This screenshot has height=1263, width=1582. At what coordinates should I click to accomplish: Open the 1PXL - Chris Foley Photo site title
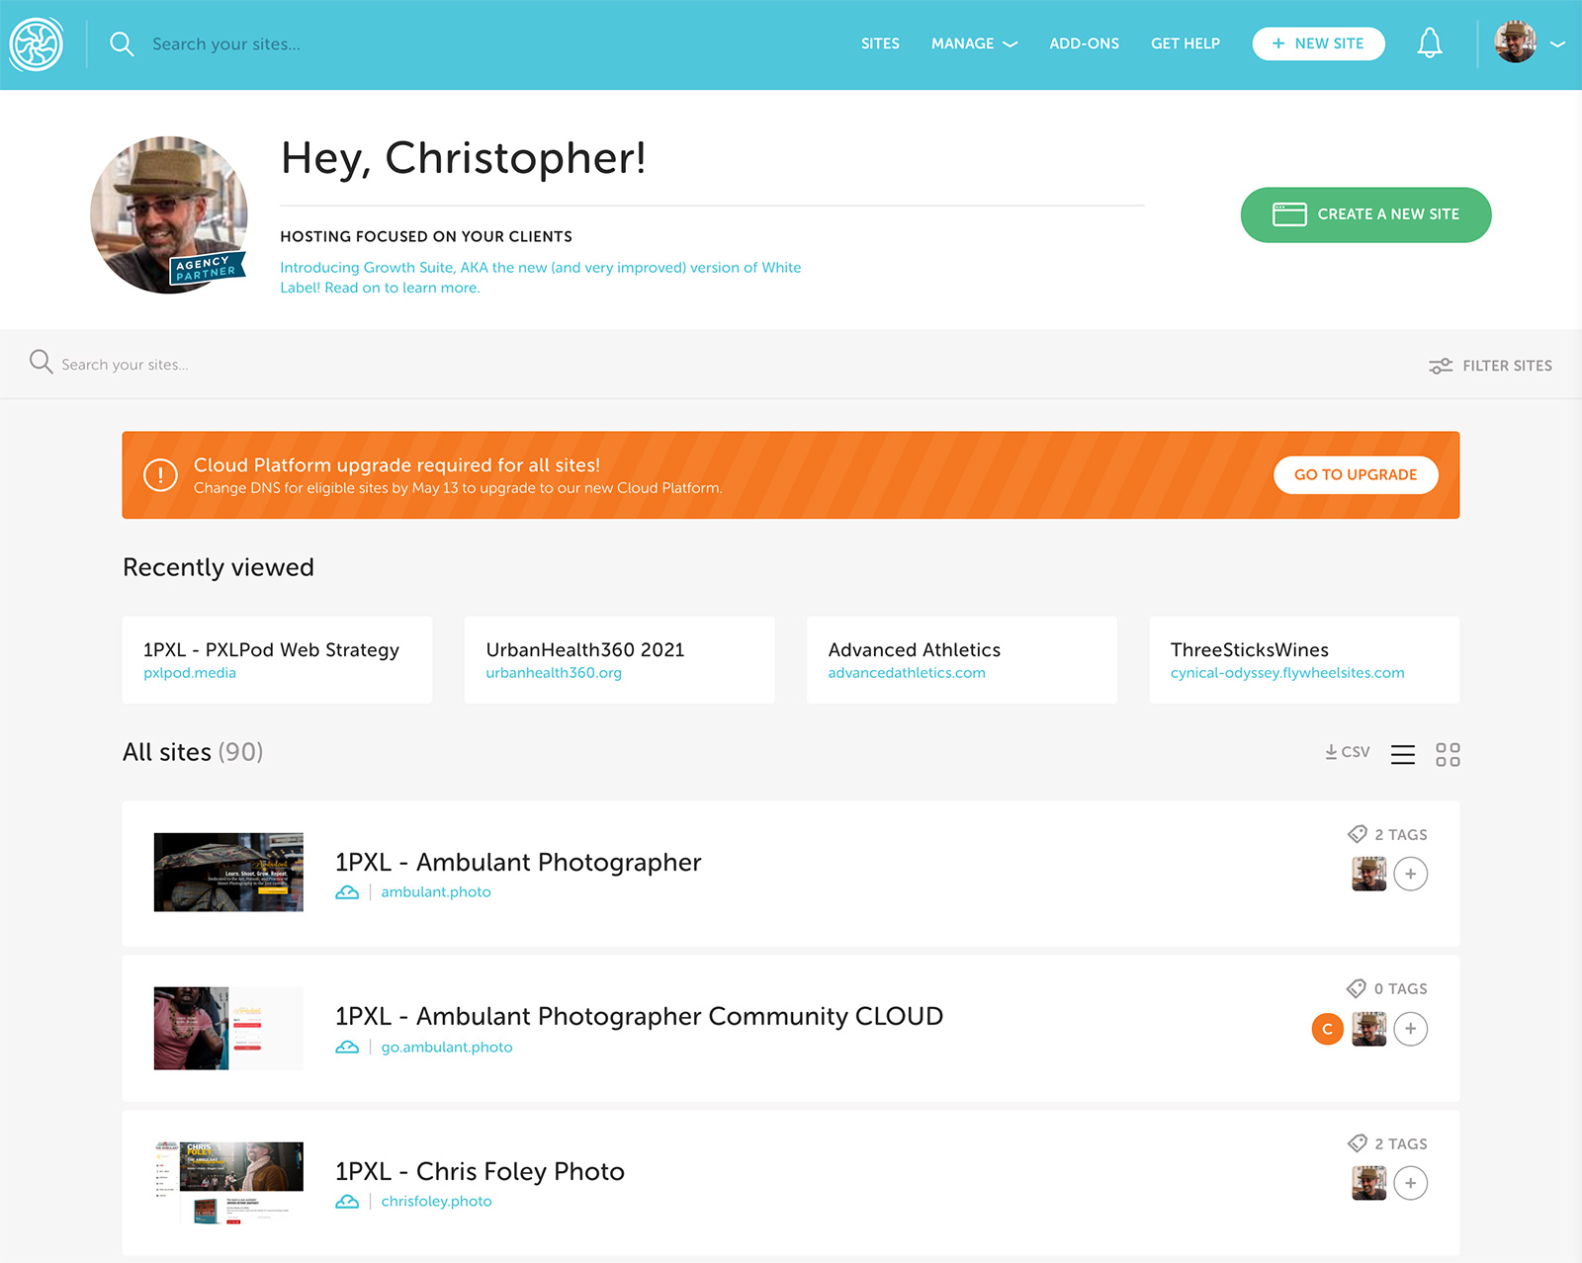tap(480, 1171)
